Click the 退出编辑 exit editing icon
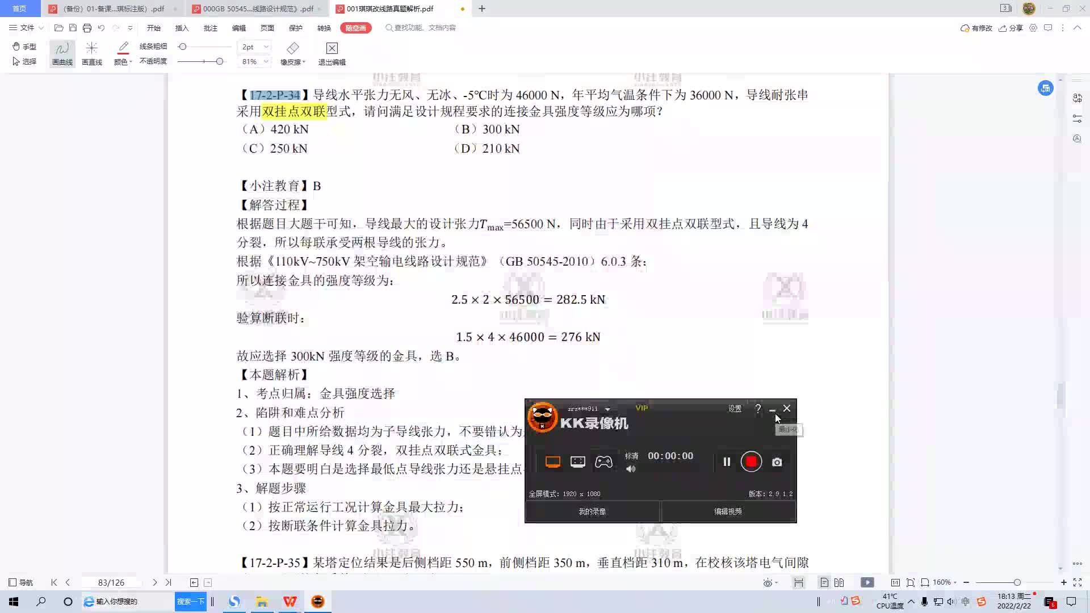This screenshot has width=1090, height=613. [x=332, y=48]
